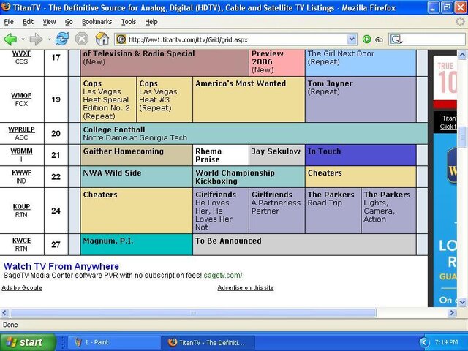The image size is (468, 351).
Task: Click the Forward navigation arrow
Action: pos(36,39)
